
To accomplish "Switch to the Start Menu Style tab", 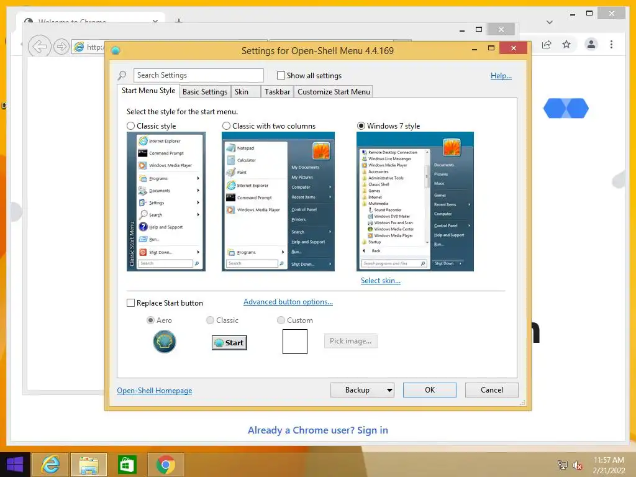I will tap(148, 91).
